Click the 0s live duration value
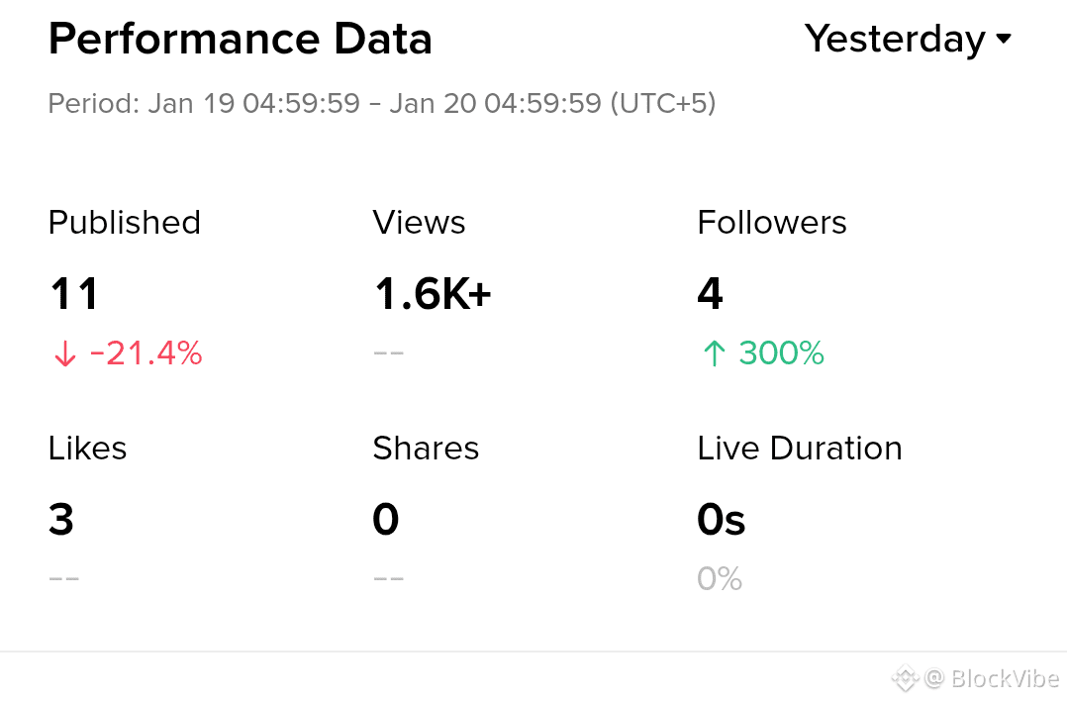 [x=722, y=520]
